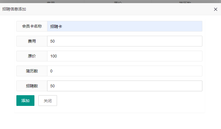The height and width of the screenshot is (129, 221).
Task: Click the 简历数 field label
Action: point(32,71)
